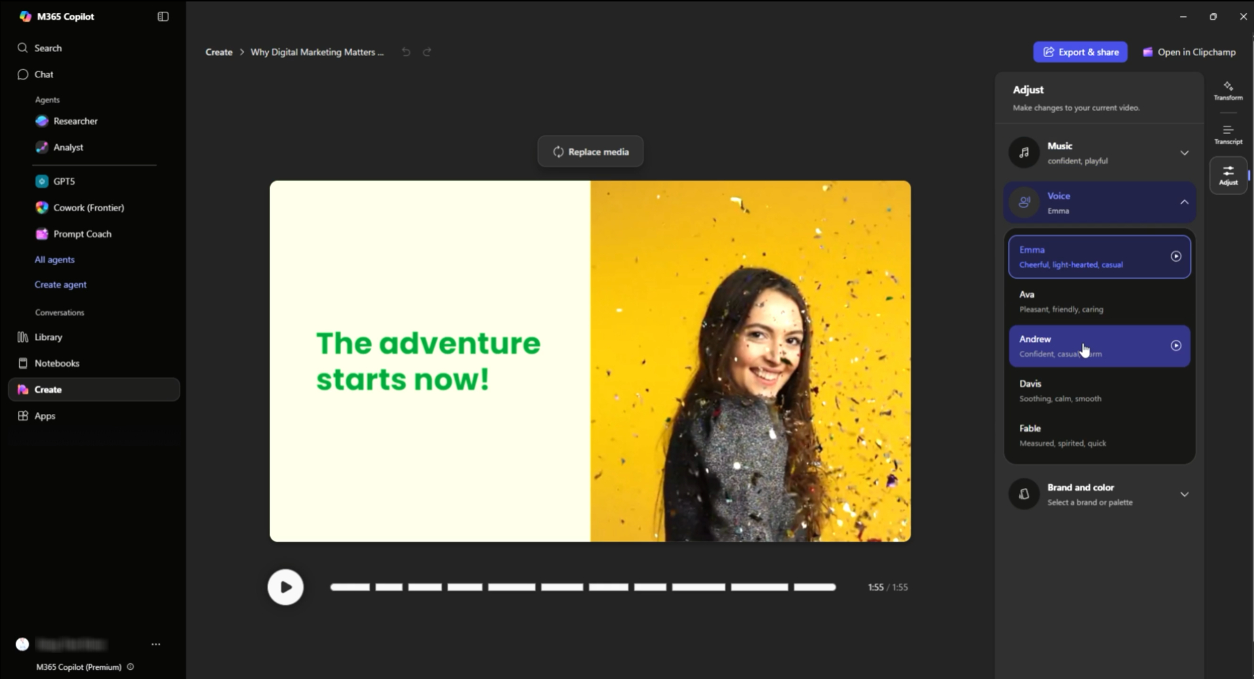Click the Search magnifier icon
Image resolution: width=1254 pixels, height=679 pixels.
(x=23, y=48)
